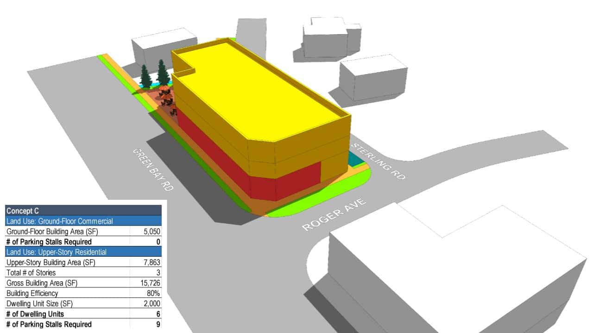Click the Concept C table header
This screenshot has width=593, height=333.
pyautogui.click(x=83, y=211)
